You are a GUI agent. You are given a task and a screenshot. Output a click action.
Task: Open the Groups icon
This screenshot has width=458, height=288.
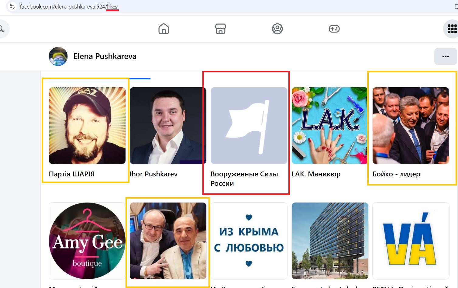pyautogui.click(x=277, y=29)
